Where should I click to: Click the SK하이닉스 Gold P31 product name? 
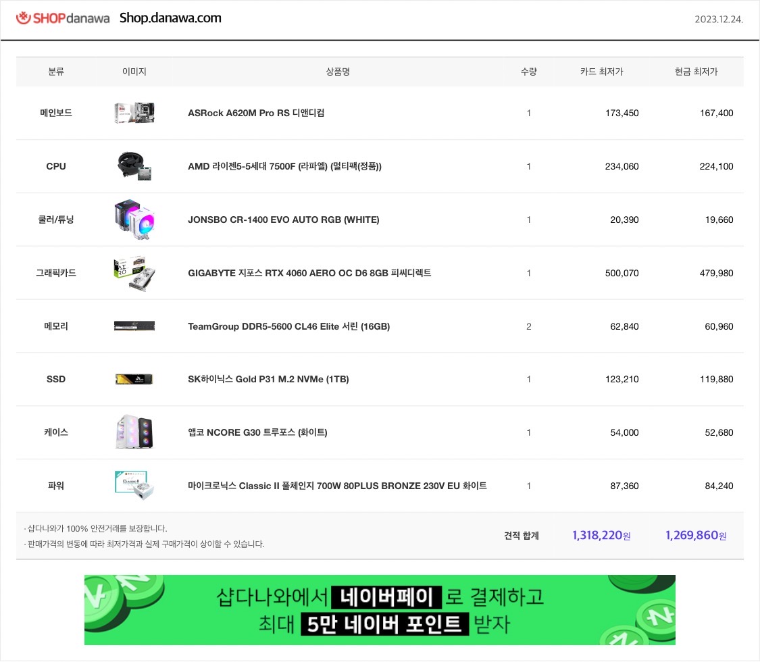[x=268, y=379]
